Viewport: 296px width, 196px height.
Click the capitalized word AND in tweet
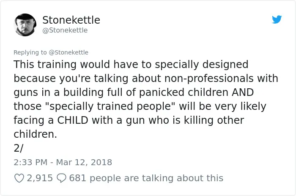[243, 92]
